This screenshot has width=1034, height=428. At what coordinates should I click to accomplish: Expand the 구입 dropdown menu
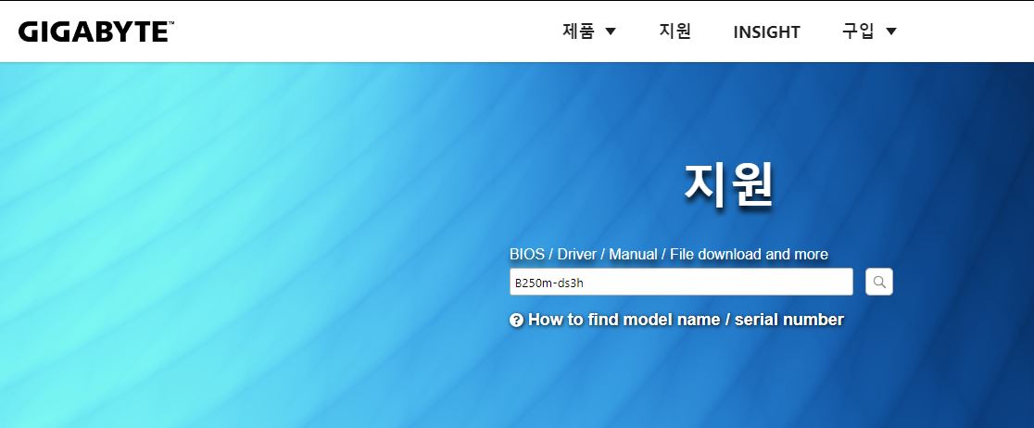869,31
